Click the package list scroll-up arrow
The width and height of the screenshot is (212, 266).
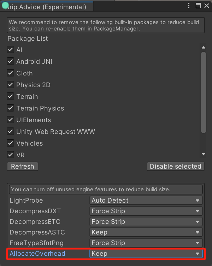203,47
